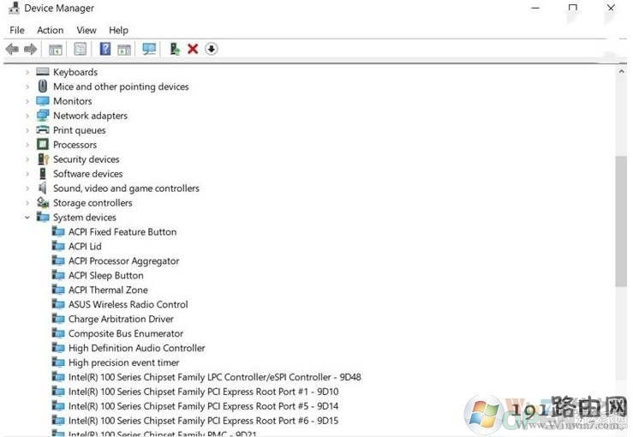633x437 pixels.
Task: Maximize the Device Manager window
Action: point(572,8)
